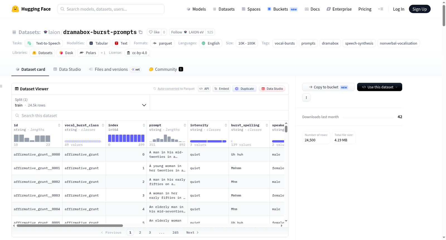Open Data Studio from viewer header
446x240 pixels.
click(x=272, y=89)
